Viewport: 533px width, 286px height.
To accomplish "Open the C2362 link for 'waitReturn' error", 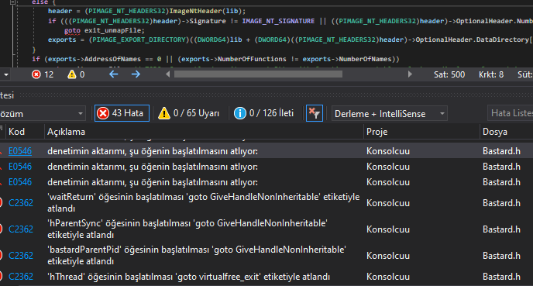I will pos(21,203).
